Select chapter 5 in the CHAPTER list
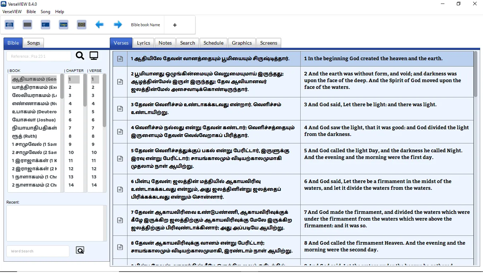This screenshot has height=273, width=483. pos(70,112)
